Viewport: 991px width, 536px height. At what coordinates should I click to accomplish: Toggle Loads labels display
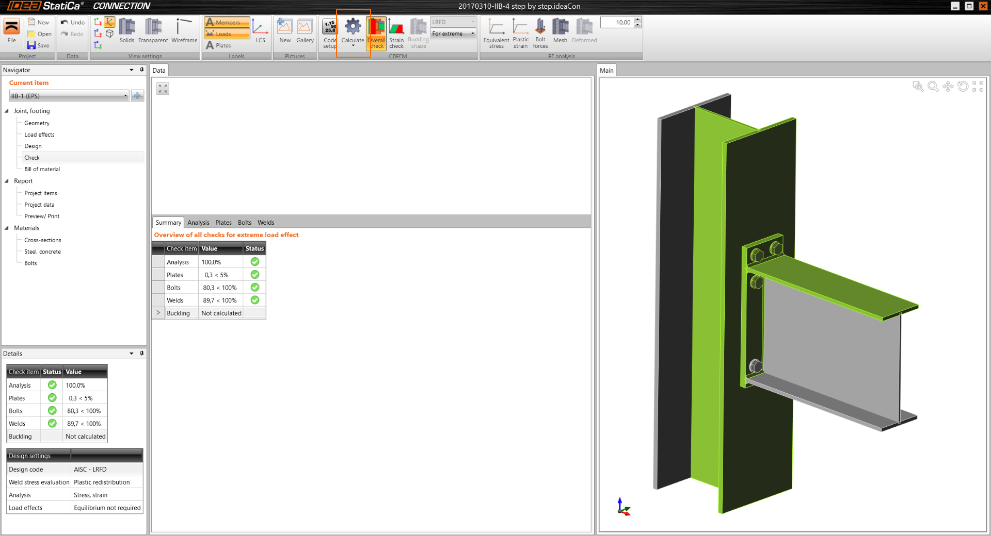227,34
